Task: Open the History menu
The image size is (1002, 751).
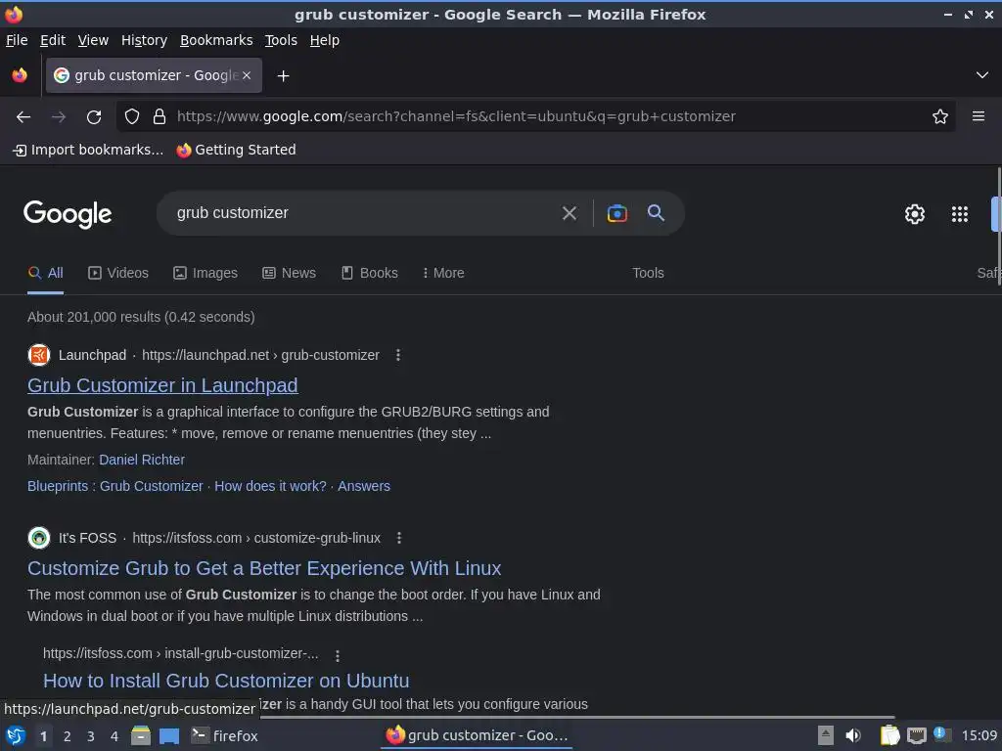Action: point(145,40)
